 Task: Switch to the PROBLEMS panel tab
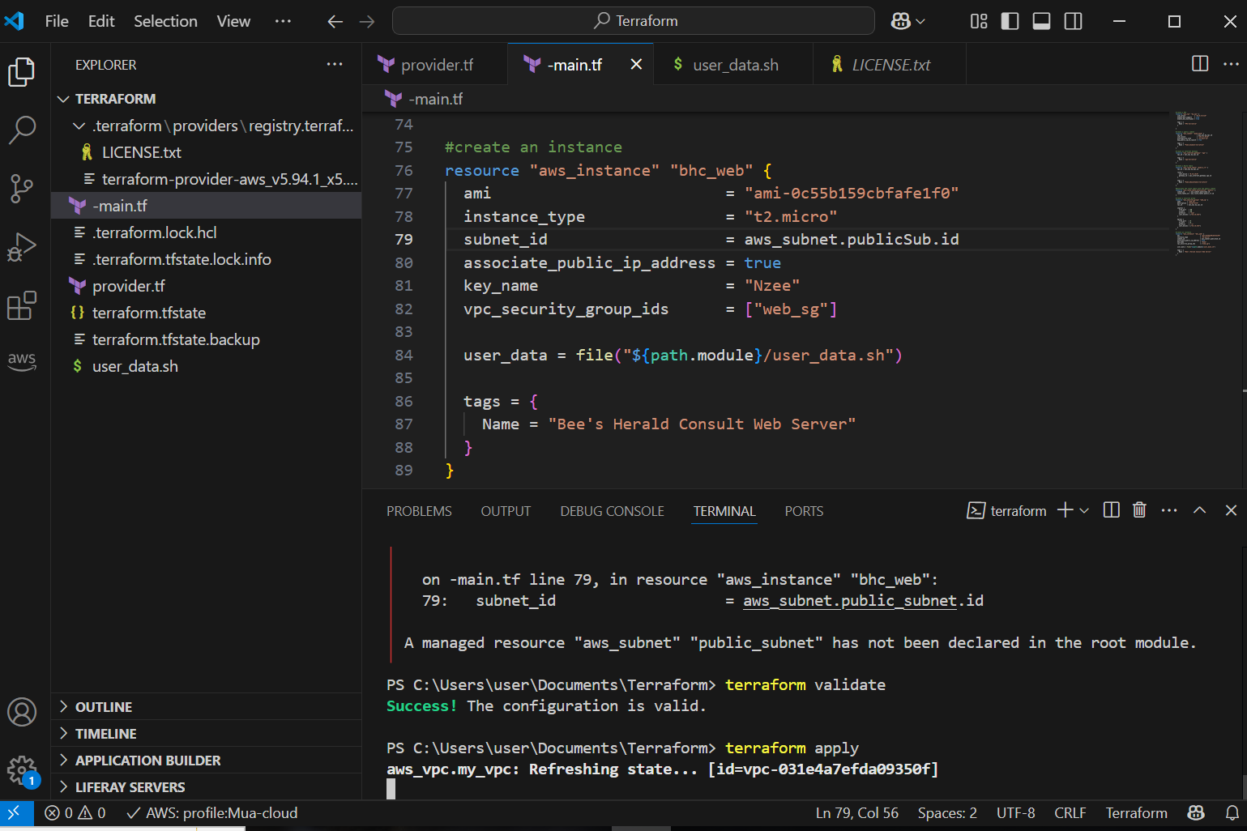(x=419, y=511)
